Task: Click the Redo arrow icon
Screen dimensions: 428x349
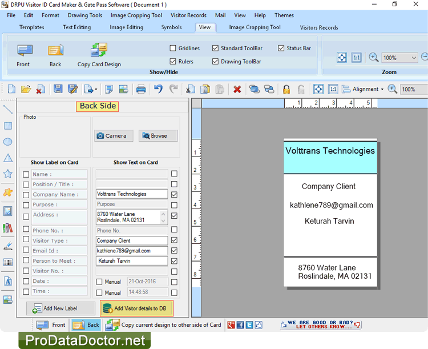Action: pyautogui.click(x=173, y=89)
